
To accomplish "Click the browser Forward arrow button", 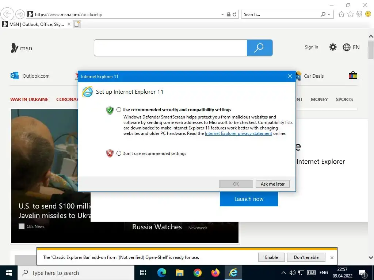I will click(20, 14).
